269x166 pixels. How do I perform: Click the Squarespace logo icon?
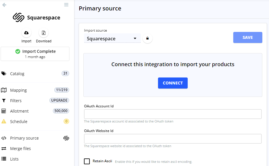click(19, 17)
